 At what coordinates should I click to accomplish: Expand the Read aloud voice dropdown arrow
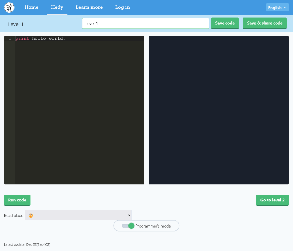click(129, 215)
